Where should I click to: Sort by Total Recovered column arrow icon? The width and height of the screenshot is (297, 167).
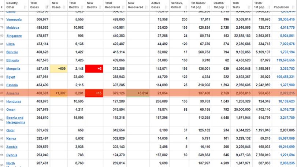pos(123,7)
